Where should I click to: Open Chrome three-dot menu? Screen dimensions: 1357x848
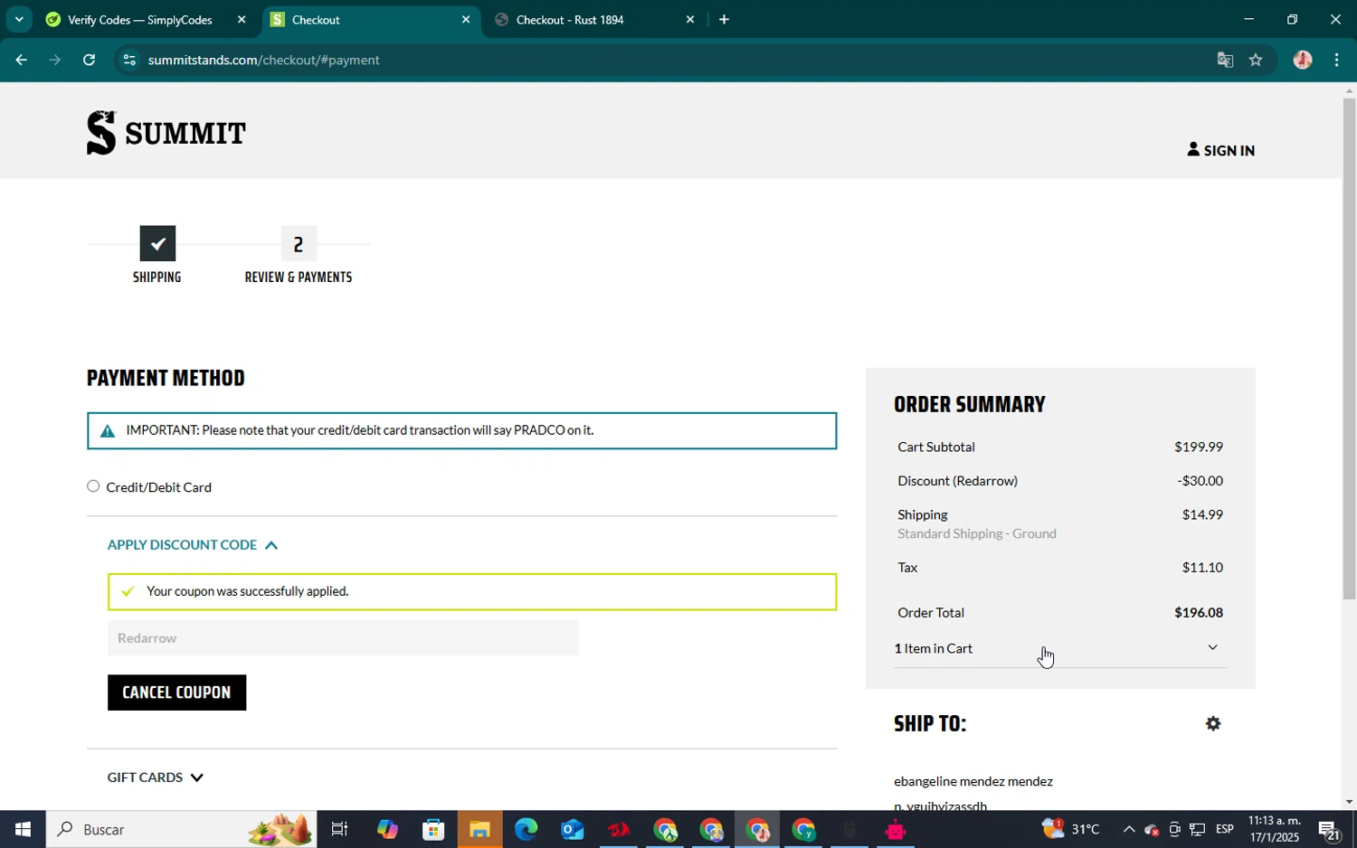point(1337,60)
